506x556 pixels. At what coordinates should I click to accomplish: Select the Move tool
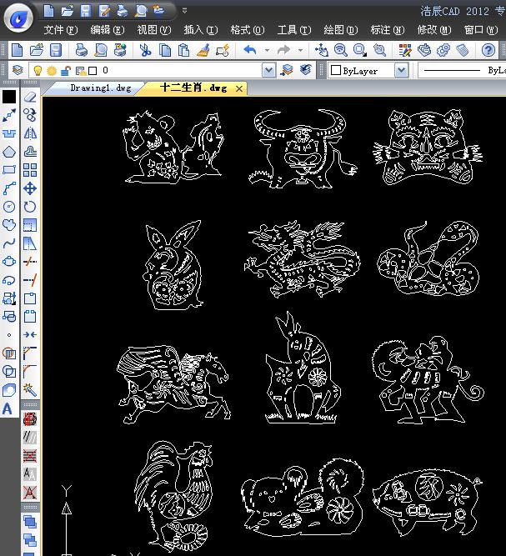point(30,188)
